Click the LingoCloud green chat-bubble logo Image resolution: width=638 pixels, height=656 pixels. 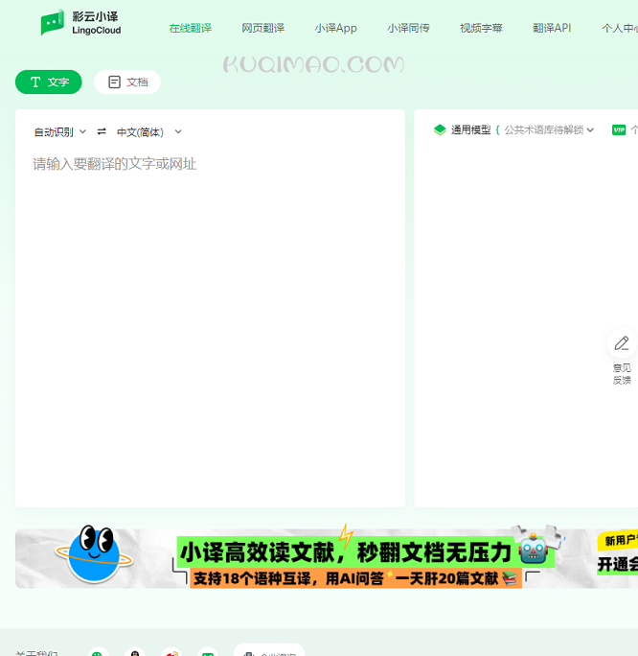point(53,22)
